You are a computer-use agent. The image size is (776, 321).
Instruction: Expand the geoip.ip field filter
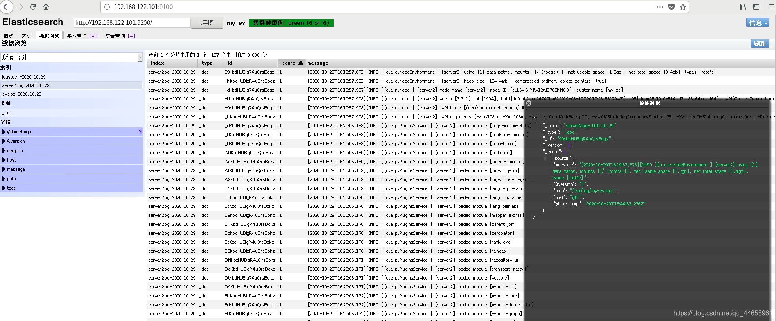point(4,151)
